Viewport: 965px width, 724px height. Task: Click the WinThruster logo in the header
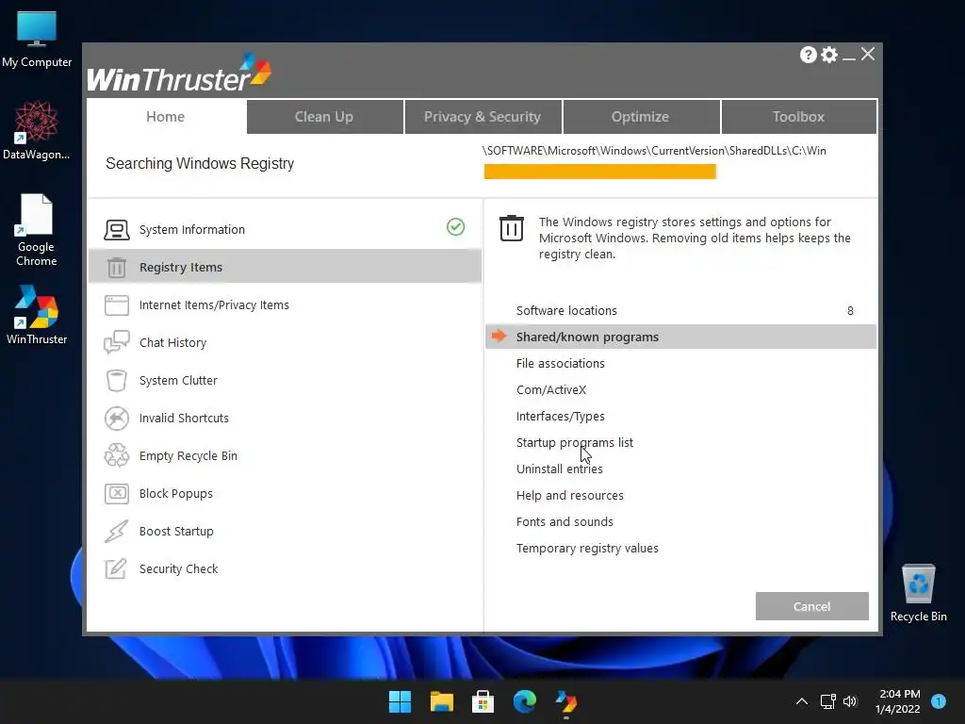[x=179, y=74]
